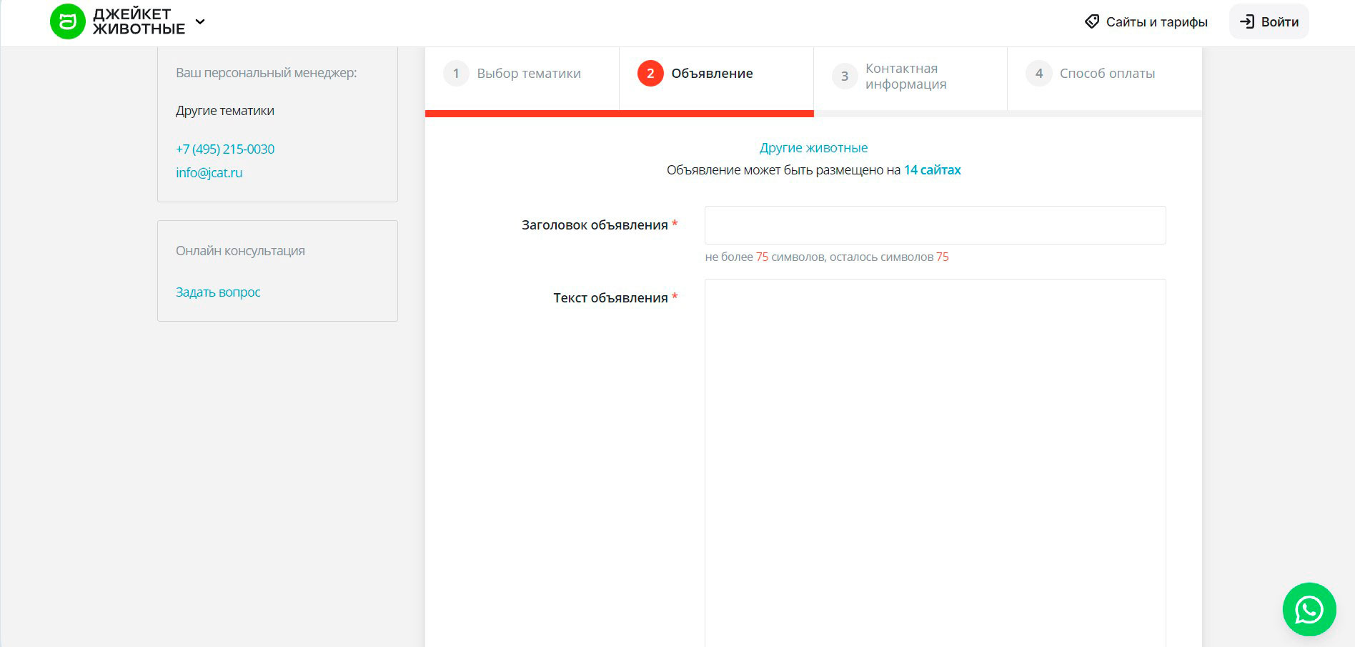Open the 14 сайтах link

coord(932,170)
